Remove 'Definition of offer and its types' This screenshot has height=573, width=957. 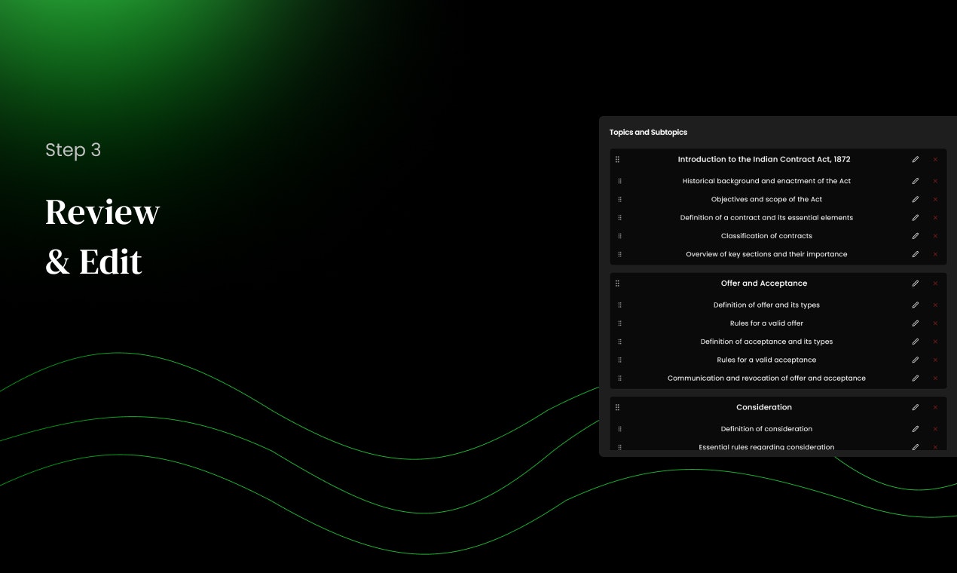935,305
